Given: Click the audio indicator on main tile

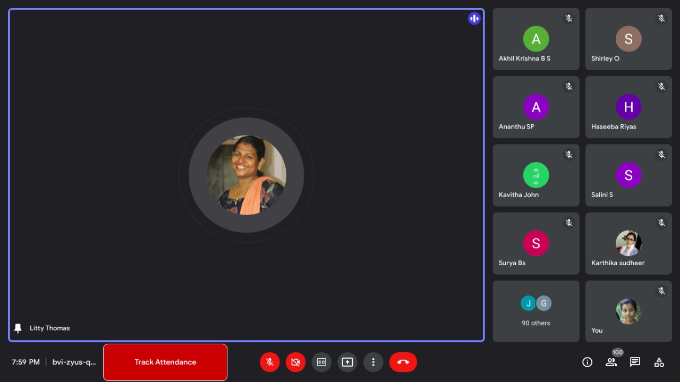Looking at the screenshot, I should (474, 19).
